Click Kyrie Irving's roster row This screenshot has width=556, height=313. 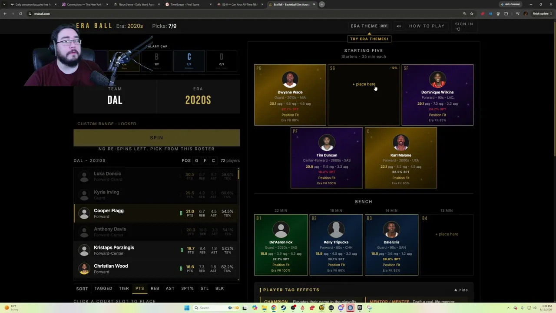click(156, 195)
